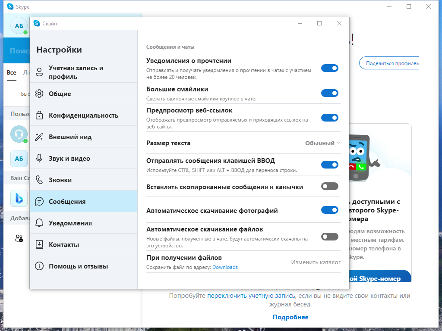Viewport: 442px width, 331px height.
Task: Open the Общие gear icon settings
Action: coord(39,94)
